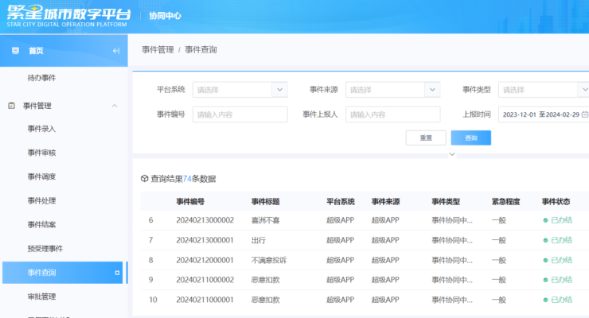Click the square marker on 事件查询 item
Screen dimensions: 589x318
tap(117, 273)
